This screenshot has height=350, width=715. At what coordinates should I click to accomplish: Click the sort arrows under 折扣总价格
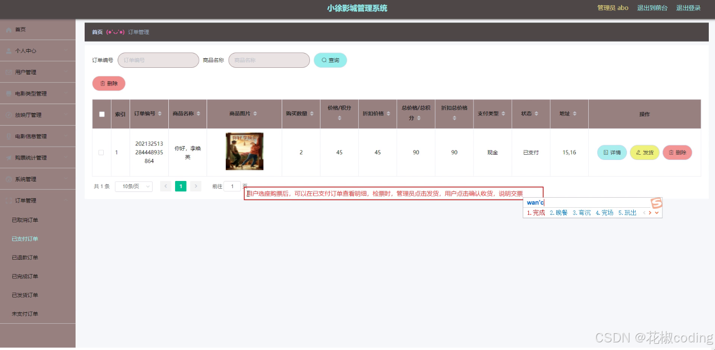454,118
